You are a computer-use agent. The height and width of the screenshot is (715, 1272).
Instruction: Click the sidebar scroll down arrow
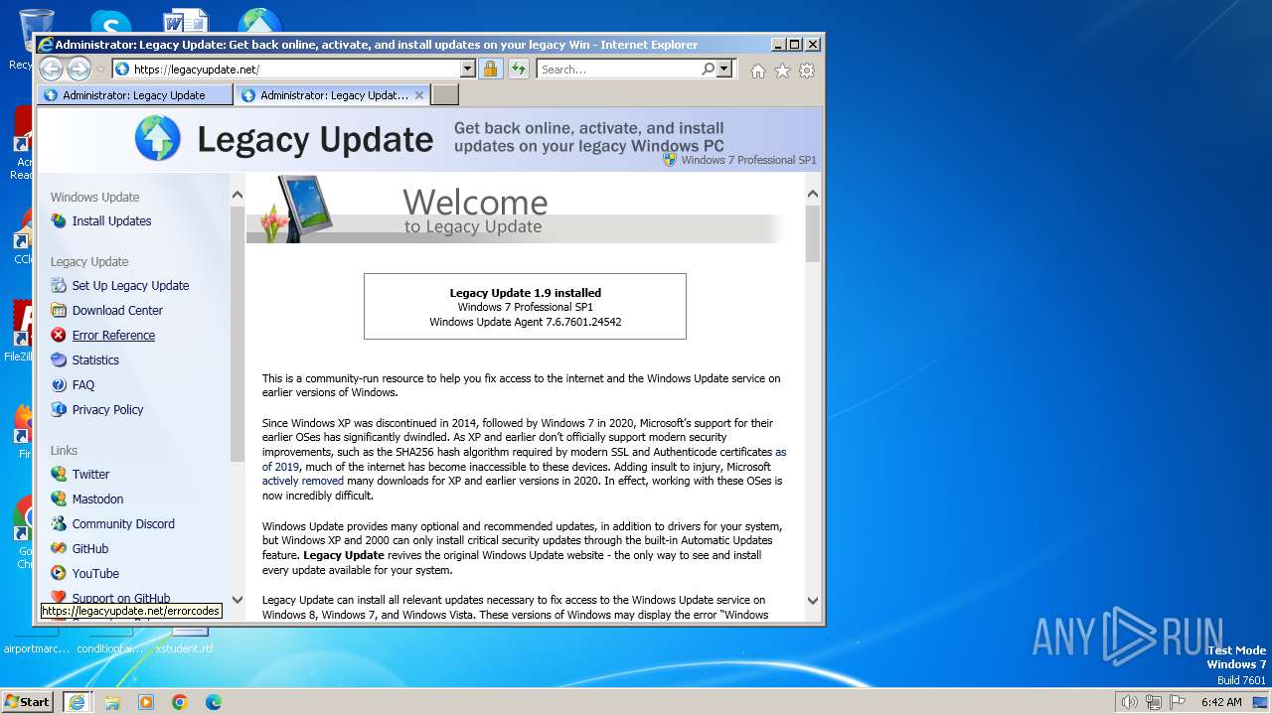tap(237, 599)
